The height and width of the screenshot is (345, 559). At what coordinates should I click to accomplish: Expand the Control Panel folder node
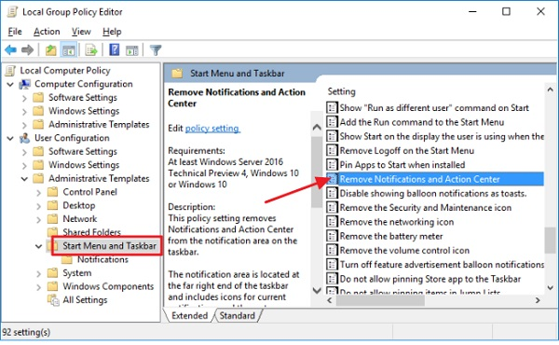39,193
